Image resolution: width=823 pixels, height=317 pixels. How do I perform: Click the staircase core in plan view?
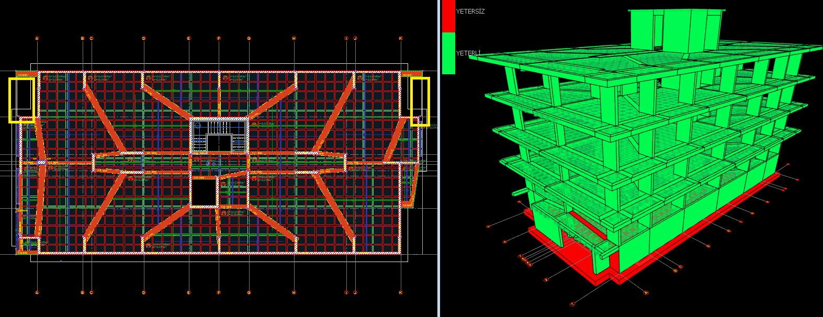click(219, 137)
